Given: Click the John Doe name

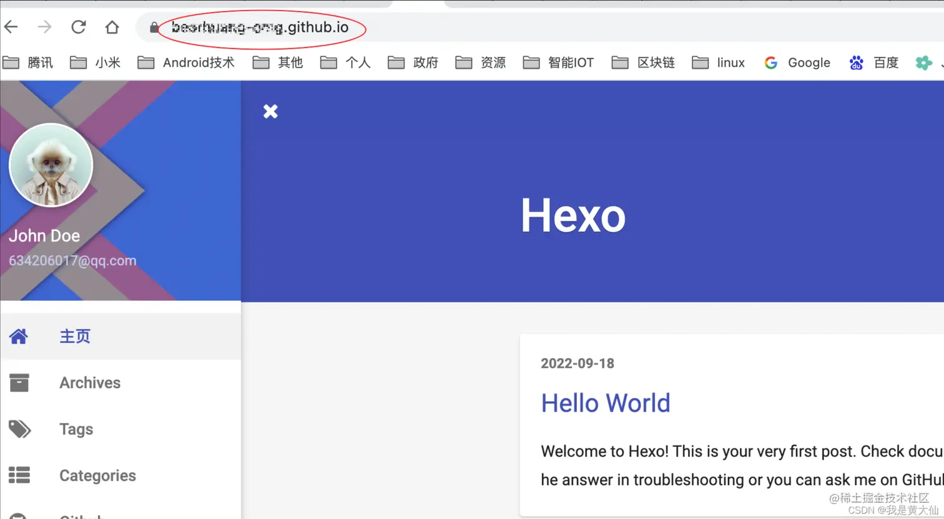Looking at the screenshot, I should 44,236.
